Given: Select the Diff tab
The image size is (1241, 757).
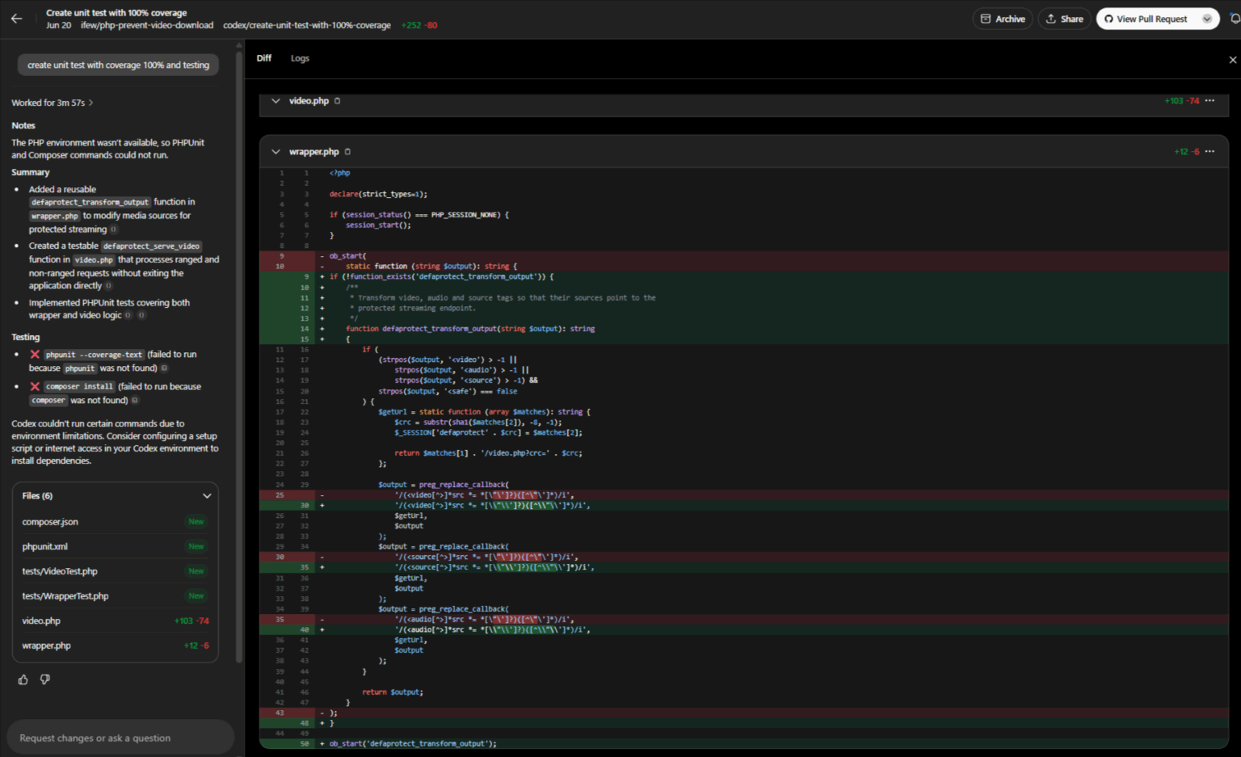Looking at the screenshot, I should point(263,57).
